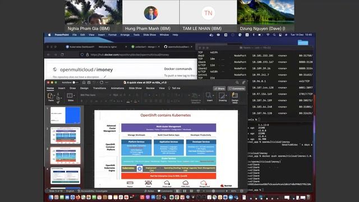Click Tell me search box

[174, 88]
